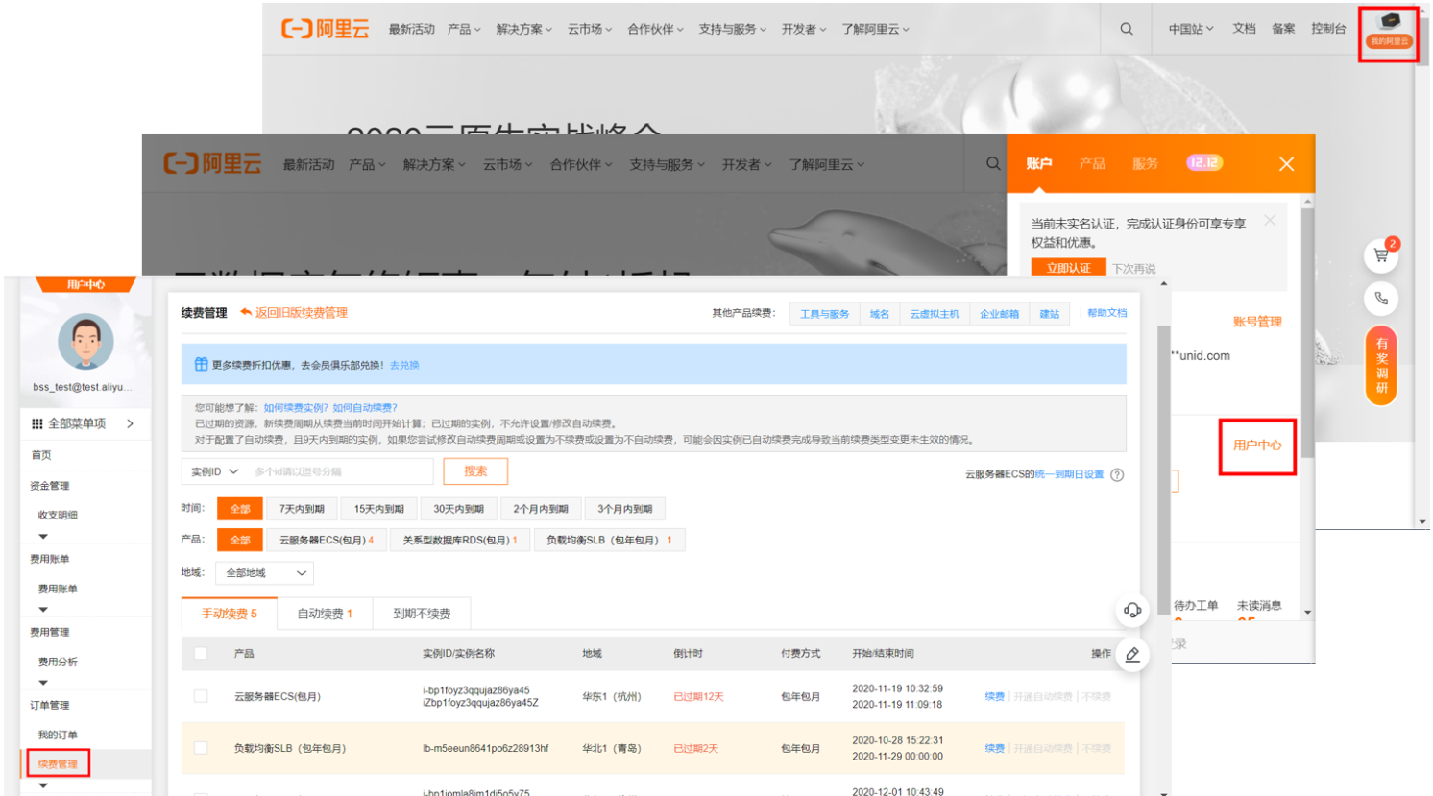Open the 实例ID search type dropdown
The width and height of the screenshot is (1433, 796).
pyautogui.click(x=214, y=471)
